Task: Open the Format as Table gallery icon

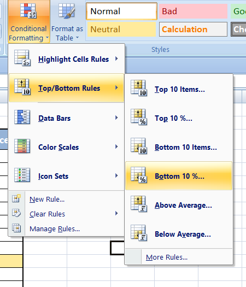Action: [67, 11]
